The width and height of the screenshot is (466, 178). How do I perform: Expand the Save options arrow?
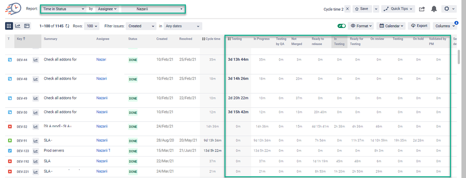(x=376, y=9)
